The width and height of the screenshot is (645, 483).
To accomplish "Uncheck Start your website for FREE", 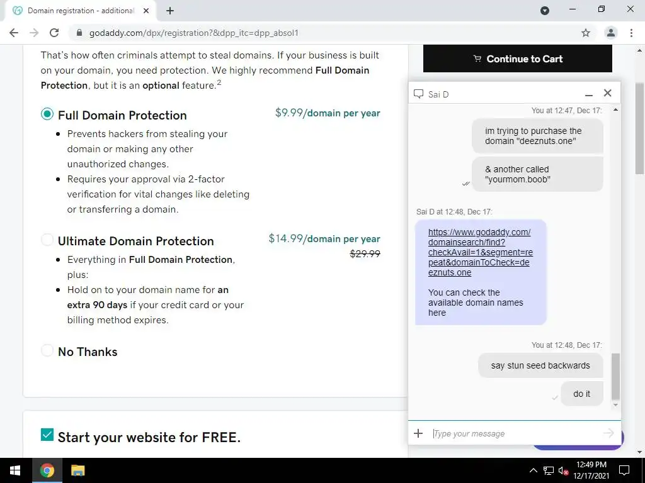I will point(47,435).
